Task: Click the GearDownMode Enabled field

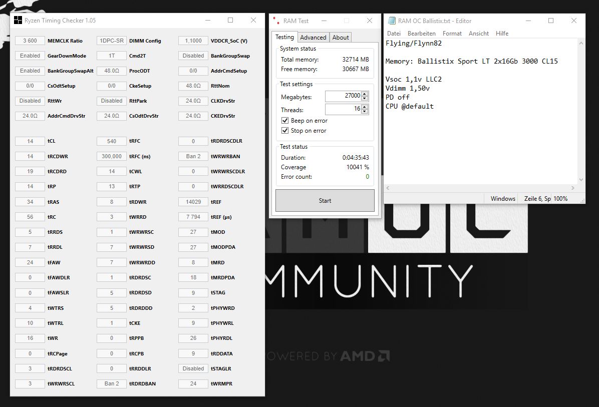Action: [30, 56]
